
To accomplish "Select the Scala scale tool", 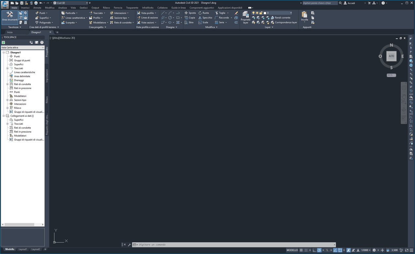I will 203,22.
